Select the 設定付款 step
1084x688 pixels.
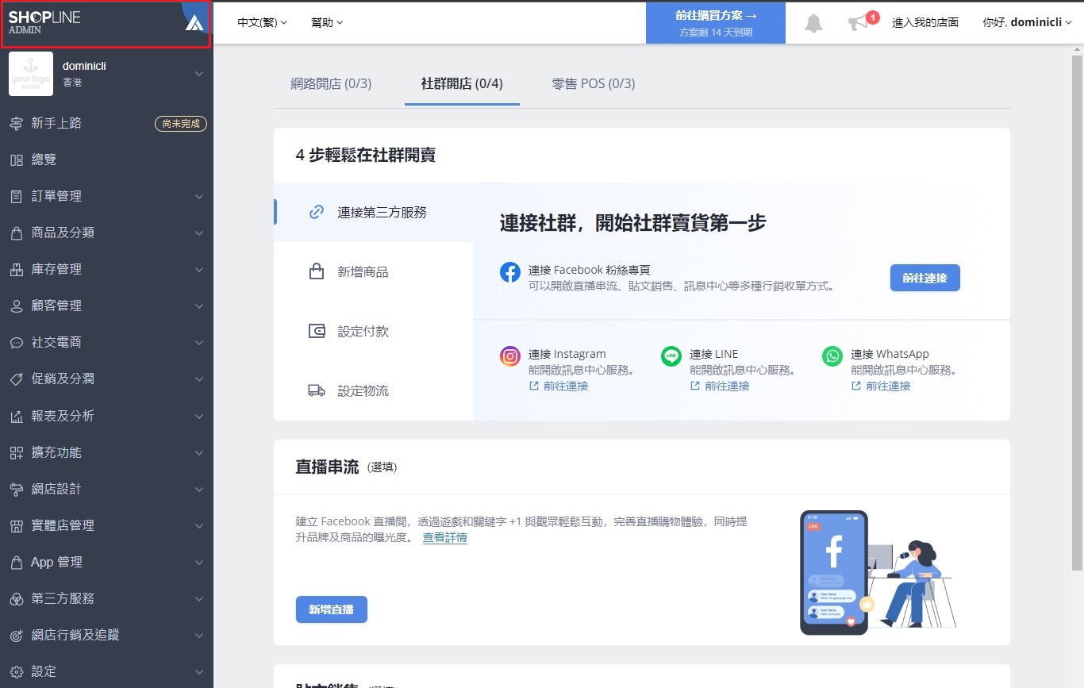tap(374, 332)
